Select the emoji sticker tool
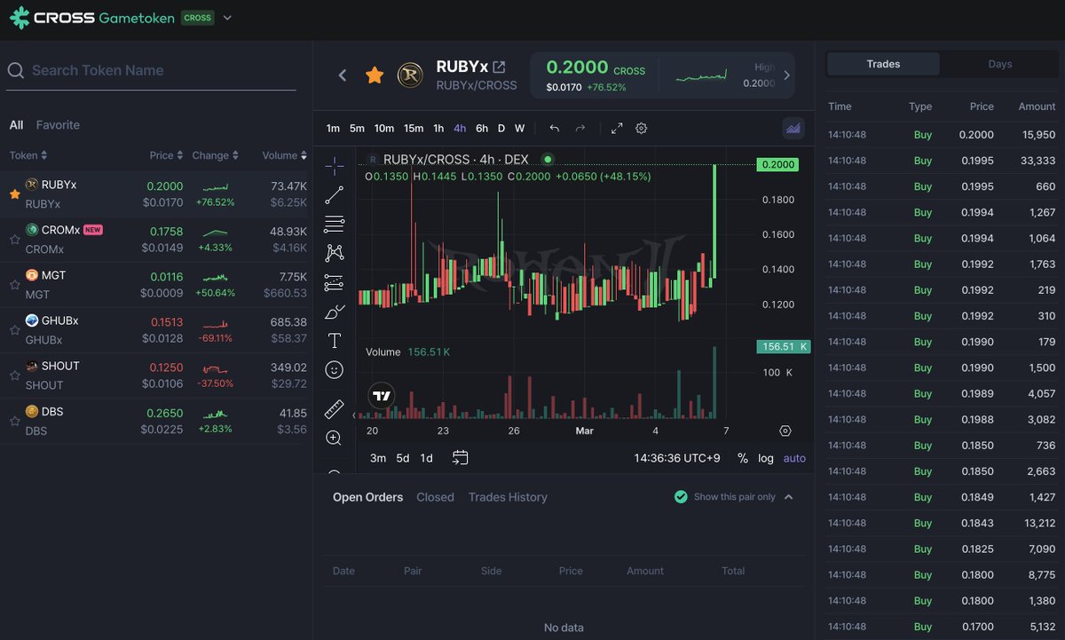Viewport: 1065px width, 640px height. 335,369
